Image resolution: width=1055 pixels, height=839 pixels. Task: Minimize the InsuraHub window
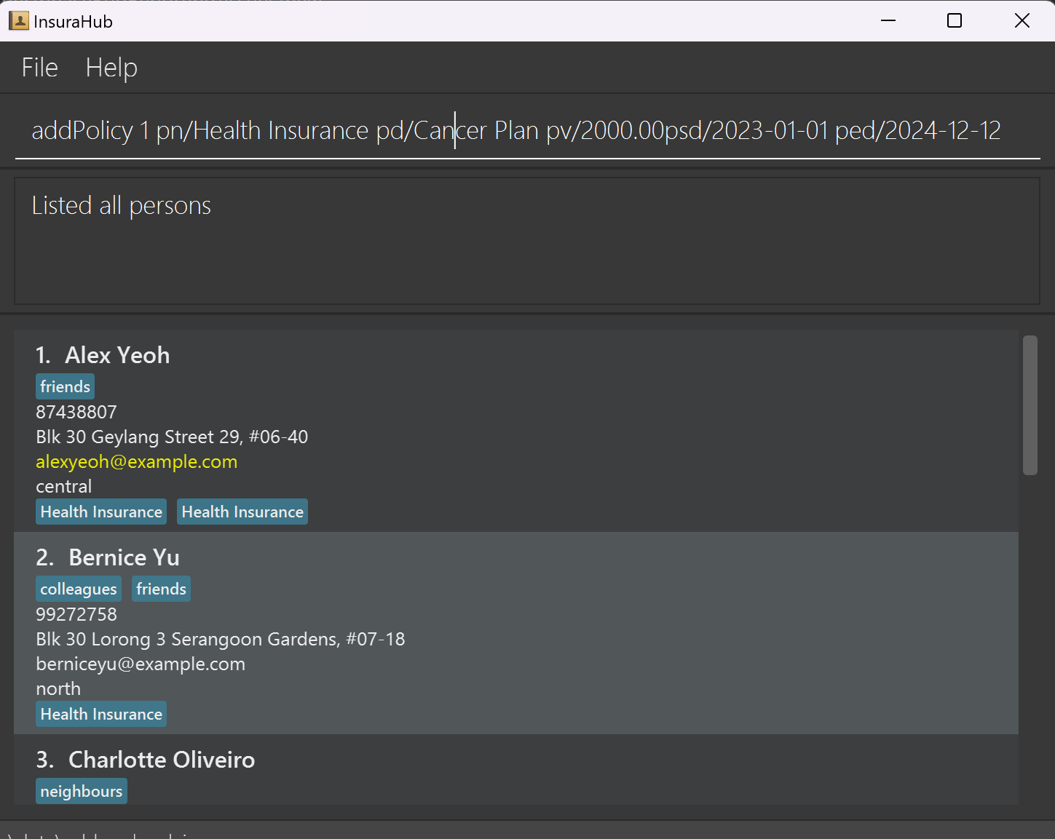888,21
